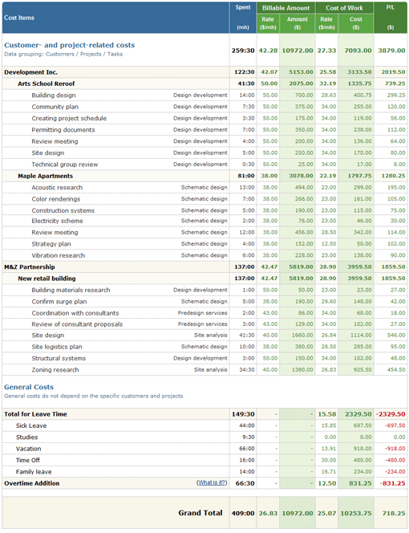Click the General Costs heading
This screenshot has width=409, height=533.
tap(29, 387)
